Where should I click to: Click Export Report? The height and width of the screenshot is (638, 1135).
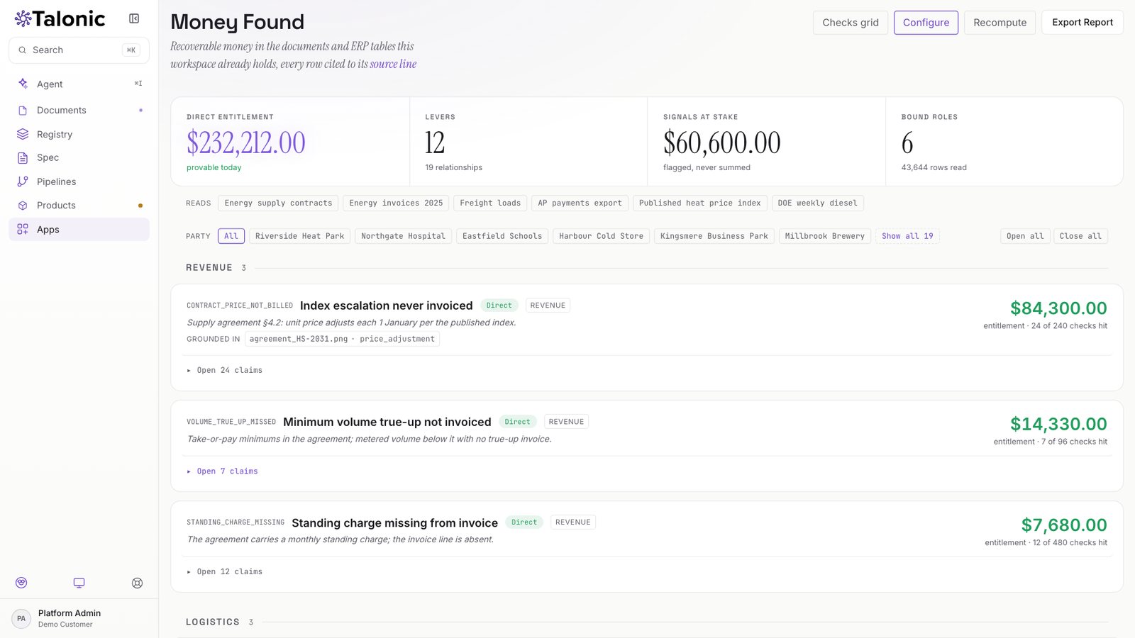click(1082, 22)
